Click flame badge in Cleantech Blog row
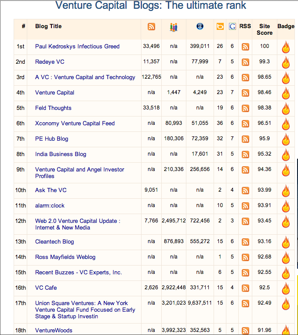This screenshot has width=298, height=335. tap(286, 242)
